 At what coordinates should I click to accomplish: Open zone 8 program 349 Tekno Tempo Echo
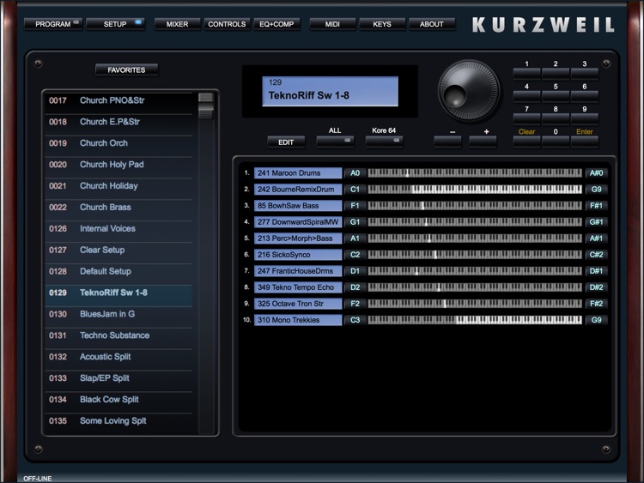(x=298, y=287)
